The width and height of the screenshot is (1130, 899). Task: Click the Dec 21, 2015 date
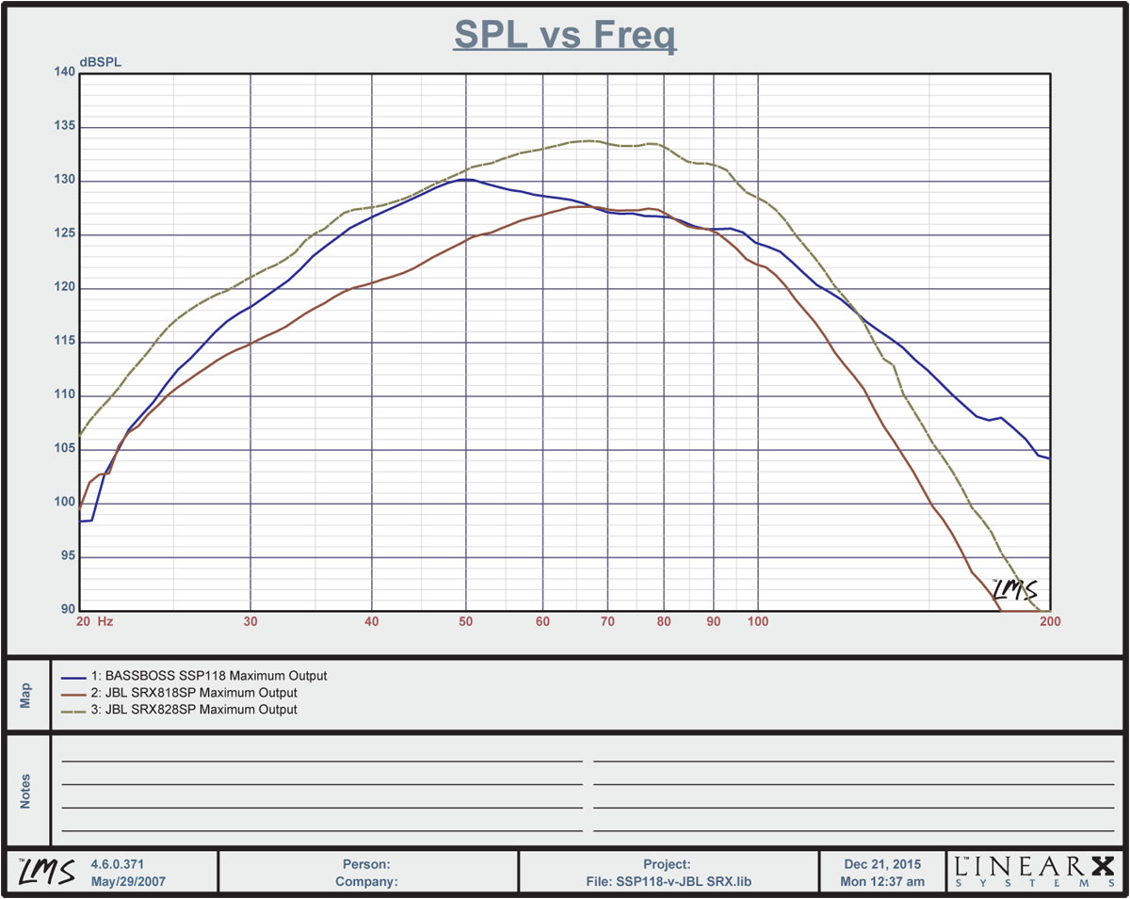click(x=882, y=863)
